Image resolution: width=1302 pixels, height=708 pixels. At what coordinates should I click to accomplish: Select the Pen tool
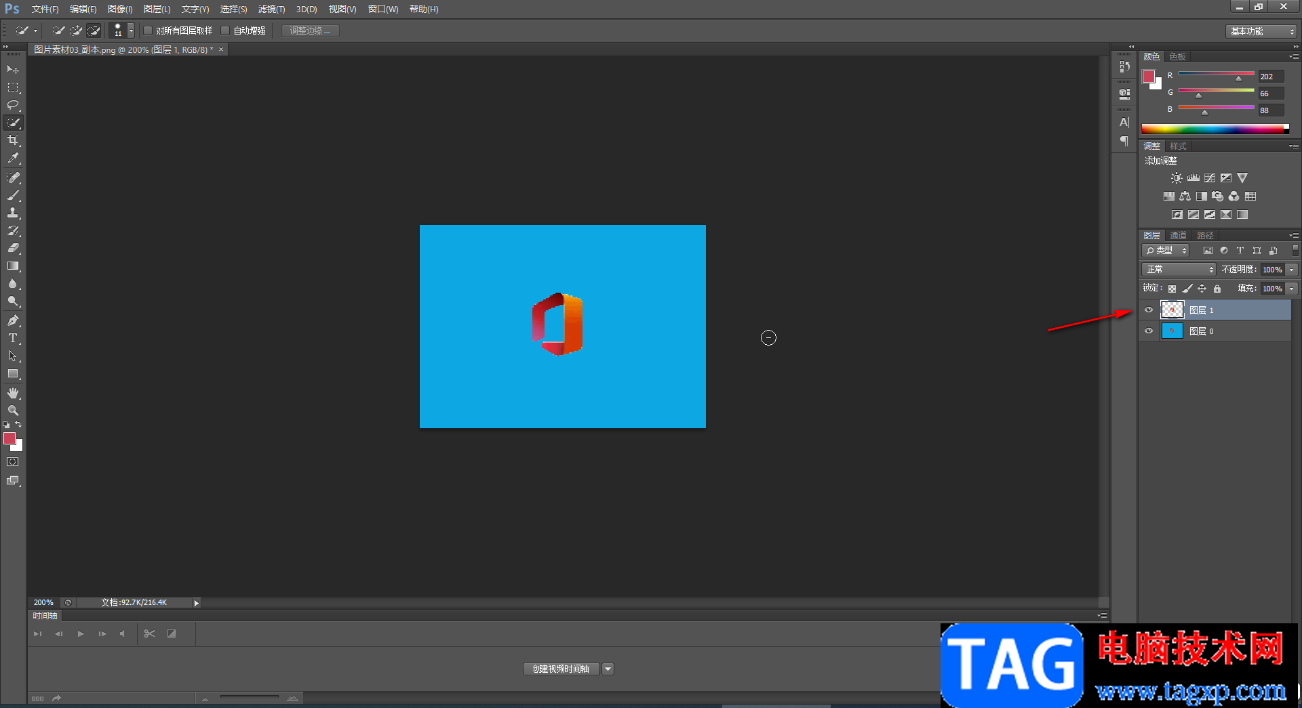pyautogui.click(x=13, y=320)
